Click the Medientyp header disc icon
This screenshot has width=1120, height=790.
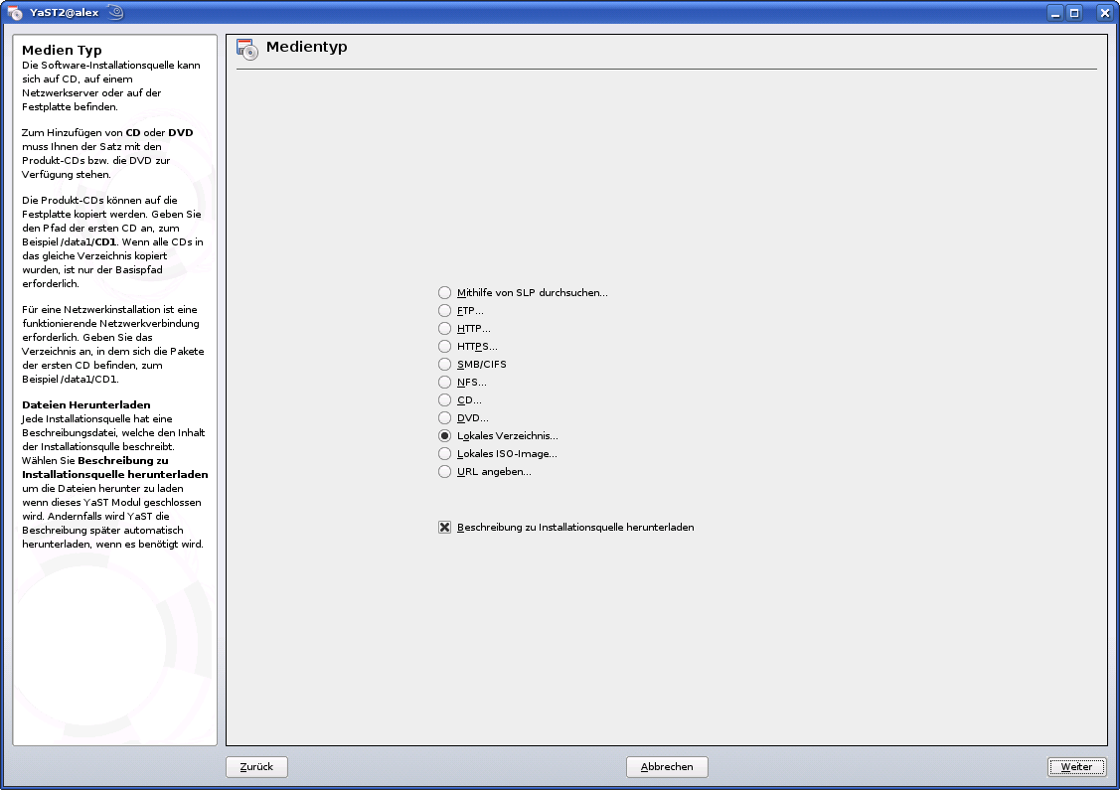246,49
